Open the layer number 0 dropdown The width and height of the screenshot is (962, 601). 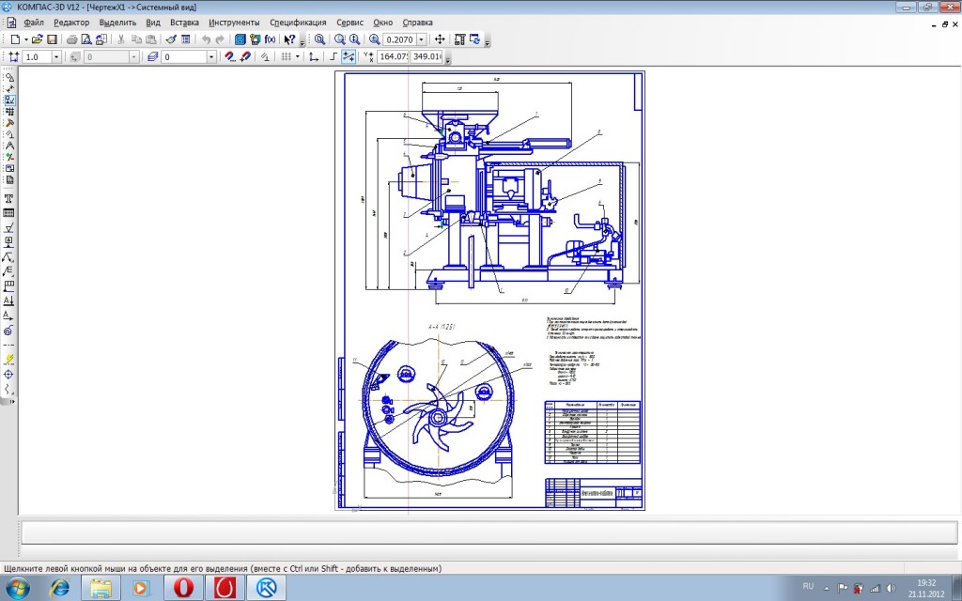click(211, 56)
